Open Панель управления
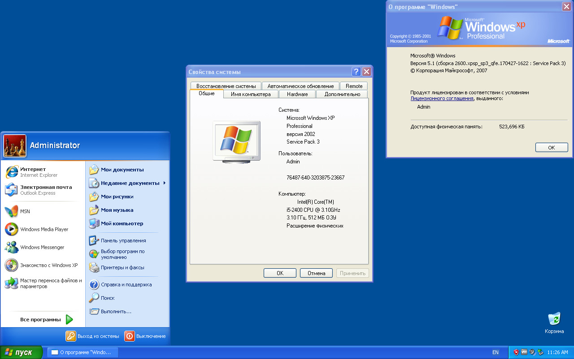The height and width of the screenshot is (359, 574). tap(127, 241)
